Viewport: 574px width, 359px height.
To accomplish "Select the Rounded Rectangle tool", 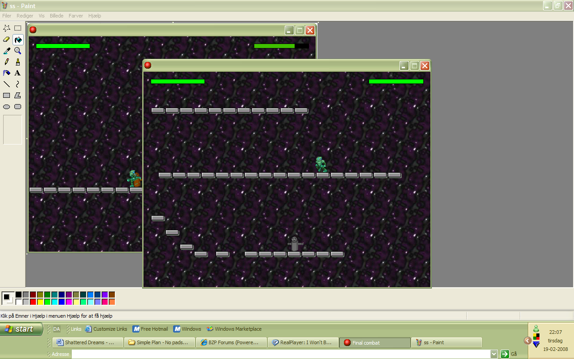I will point(18,106).
